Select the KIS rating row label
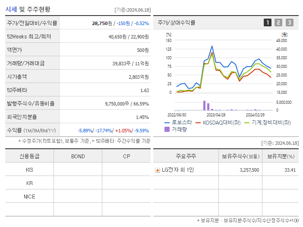303x227 pixels. (x=29, y=170)
